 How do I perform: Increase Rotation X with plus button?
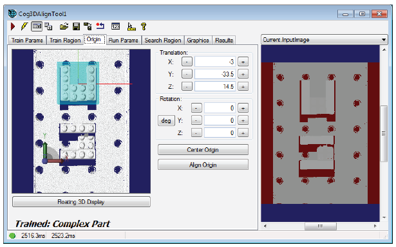coord(243,108)
